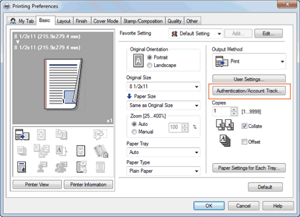Click the Copies number field
The height and width of the screenshot is (217, 300).
coord(221,111)
